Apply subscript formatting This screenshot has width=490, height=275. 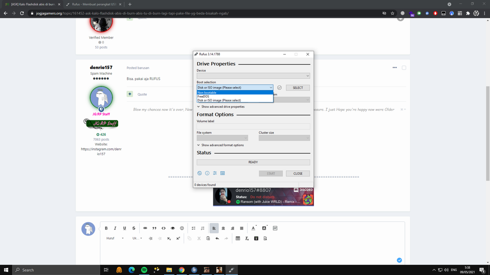[169, 238]
